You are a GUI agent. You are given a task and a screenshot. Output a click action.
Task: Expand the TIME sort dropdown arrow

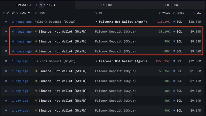point(29,13)
